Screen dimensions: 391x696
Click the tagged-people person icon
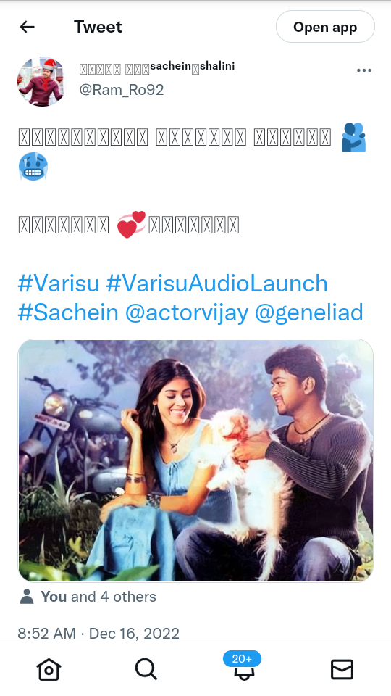tap(27, 597)
